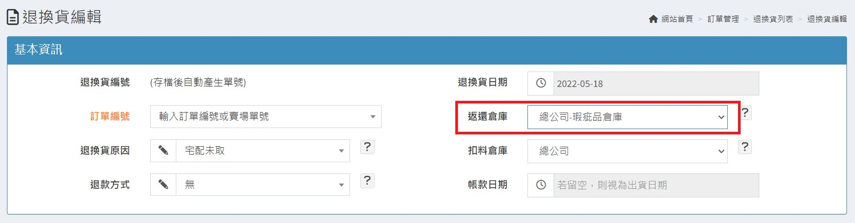The width and height of the screenshot is (855, 223).
Task: Click pencil edit icon for 退款方式
Action: pos(164,185)
